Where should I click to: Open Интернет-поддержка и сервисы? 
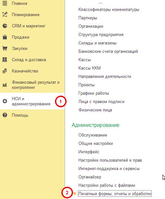[x=109, y=168]
